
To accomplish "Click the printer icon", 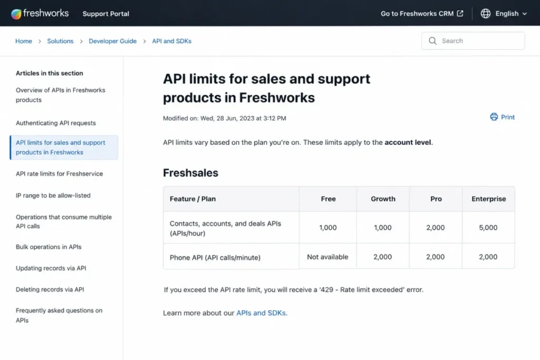I will click(494, 117).
